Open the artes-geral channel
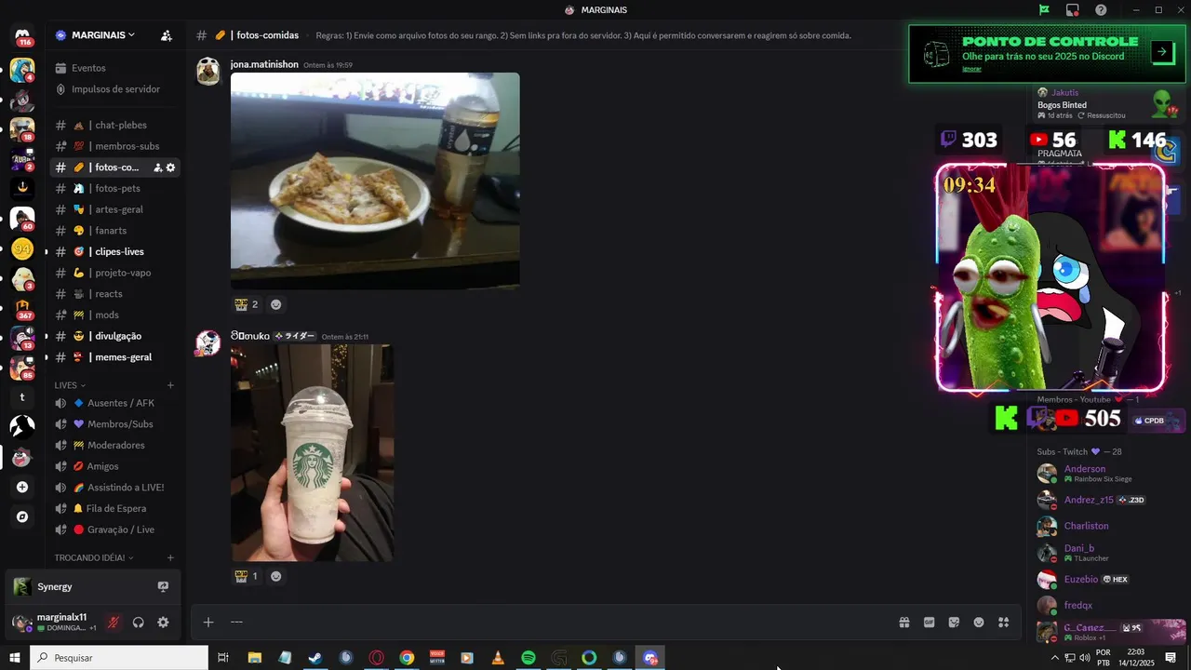Image resolution: width=1191 pixels, height=670 pixels. (x=114, y=209)
